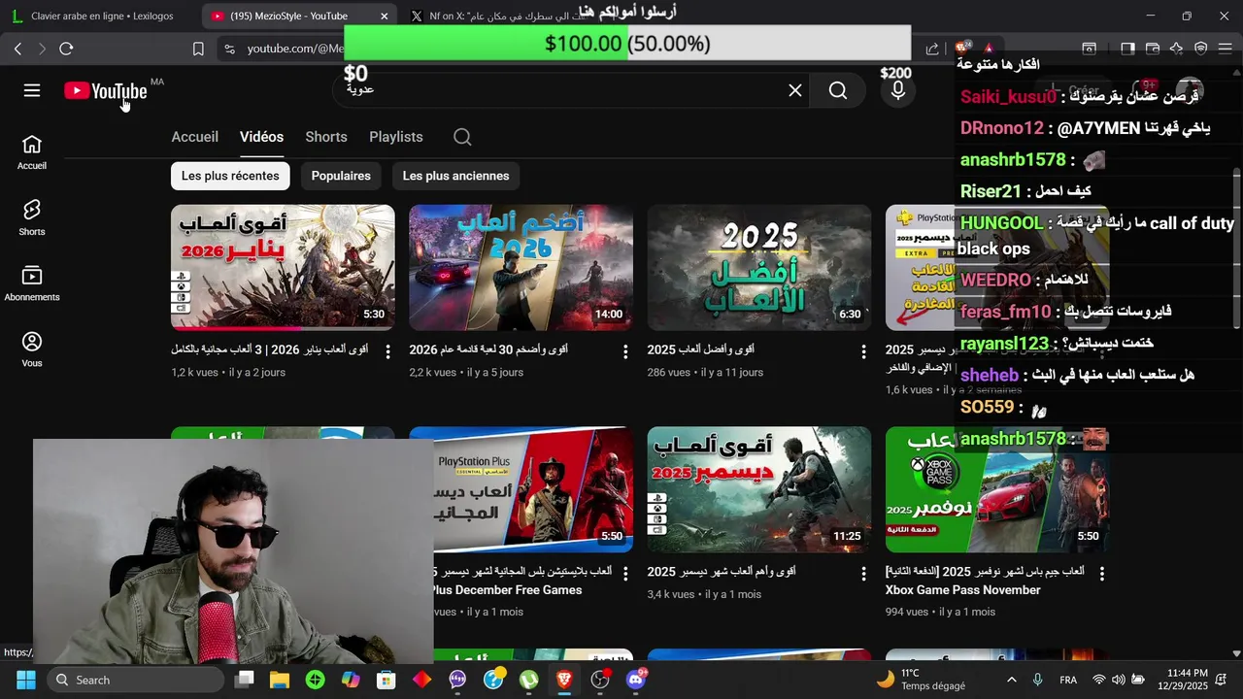Reload the page in the browser
Viewport: 1243px width, 699px height.
(x=66, y=49)
